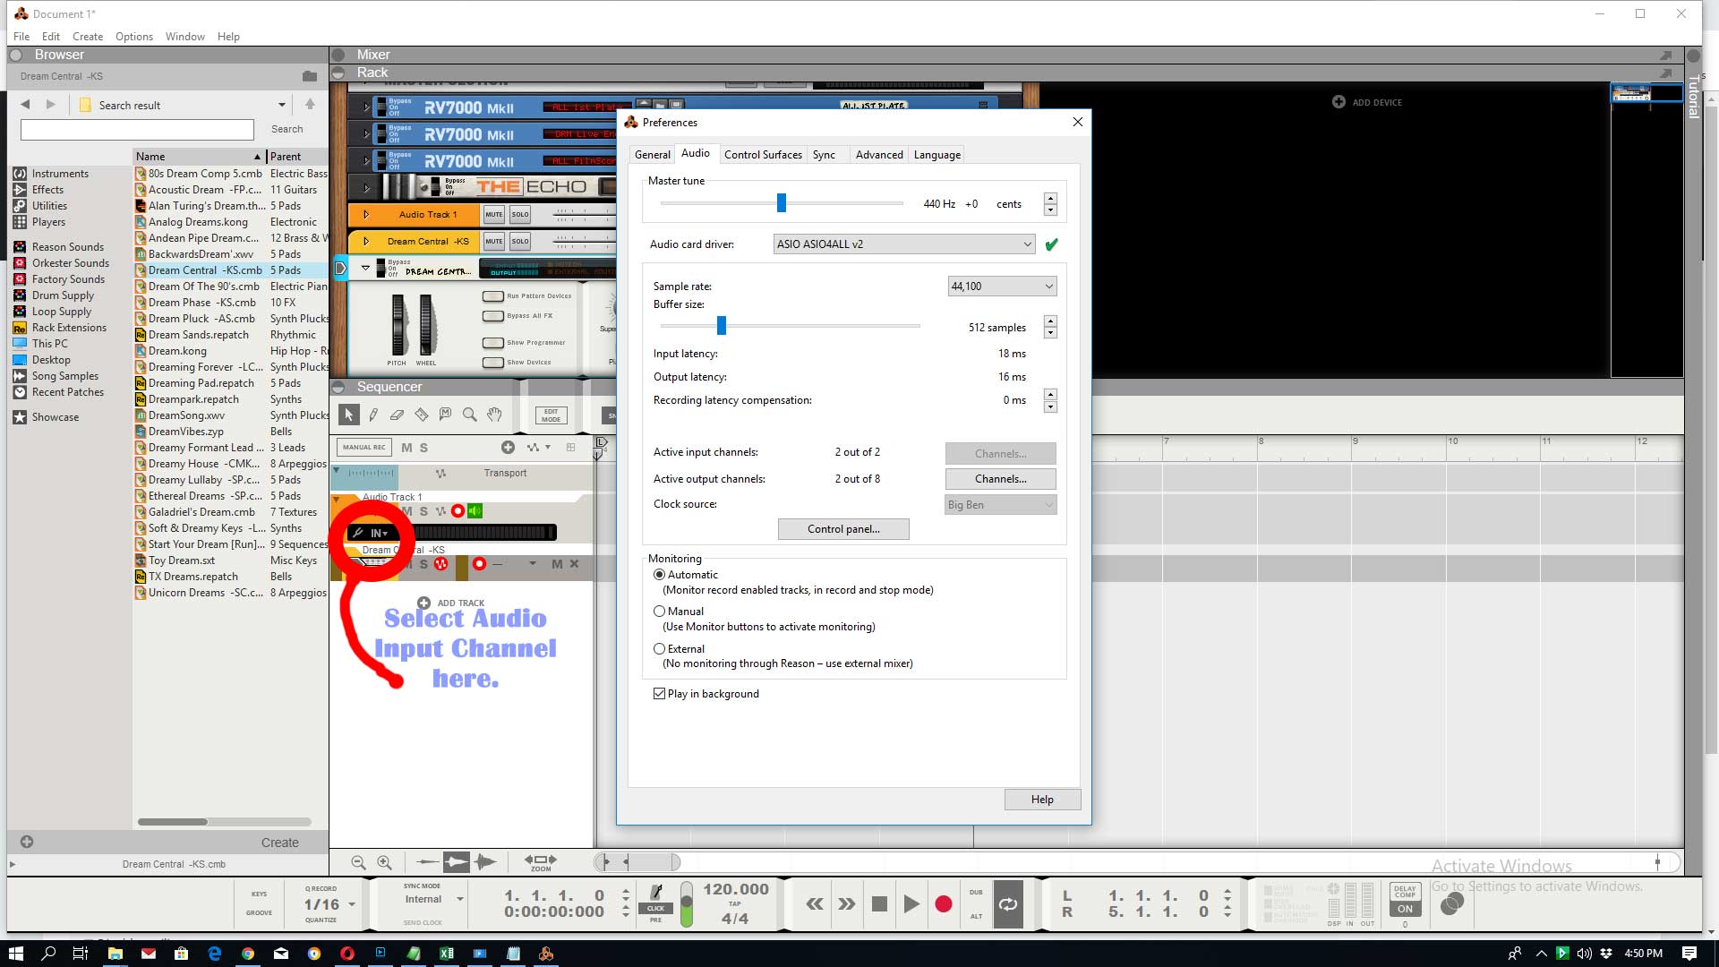This screenshot has height=967, width=1719.
Task: Toggle Play in background checkbox
Action: point(659,693)
